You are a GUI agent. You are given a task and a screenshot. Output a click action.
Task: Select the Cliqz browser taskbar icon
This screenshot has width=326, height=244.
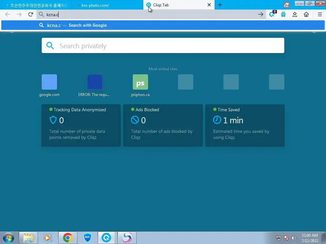point(106,238)
